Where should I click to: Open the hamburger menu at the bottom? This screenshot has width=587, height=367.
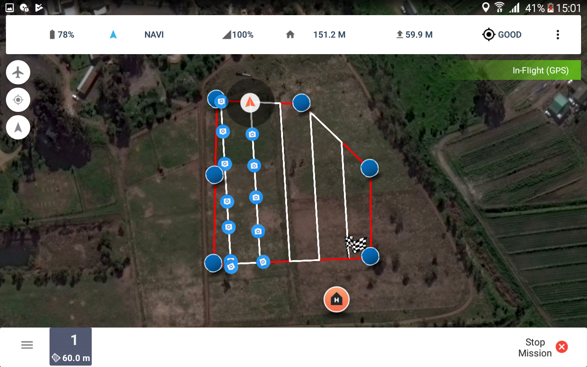point(27,345)
